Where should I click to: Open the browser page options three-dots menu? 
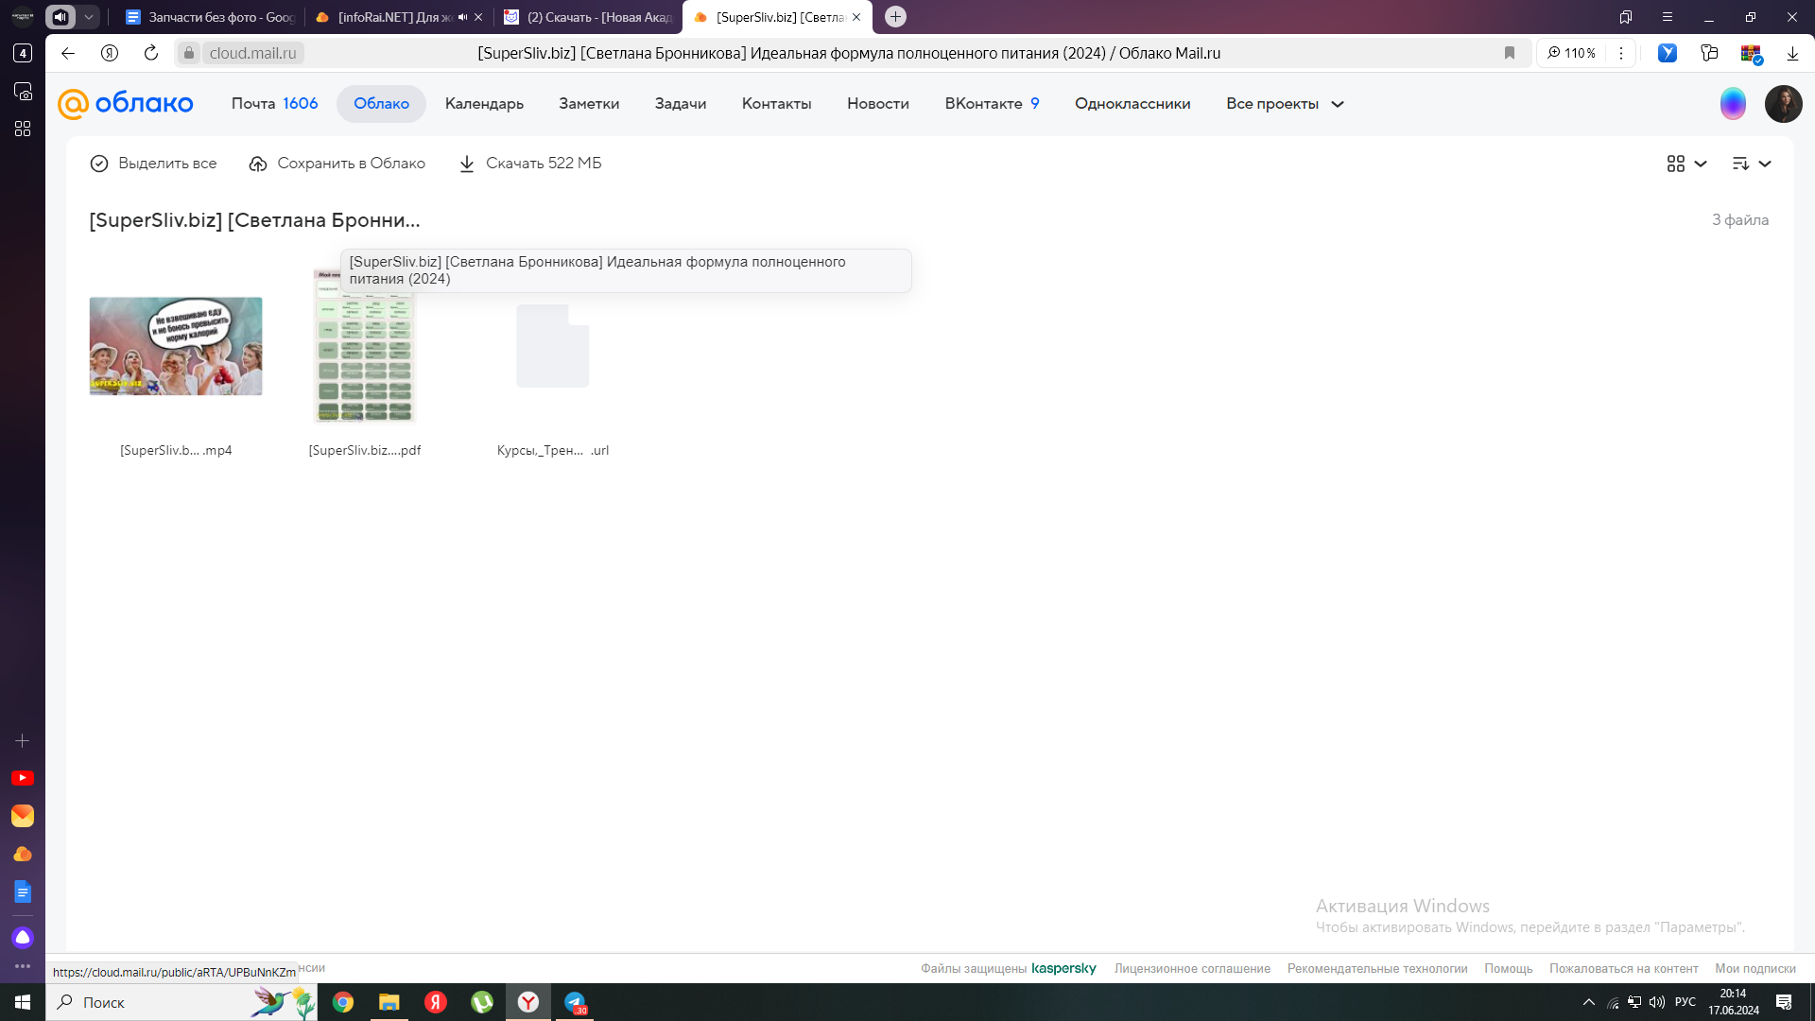point(1621,53)
